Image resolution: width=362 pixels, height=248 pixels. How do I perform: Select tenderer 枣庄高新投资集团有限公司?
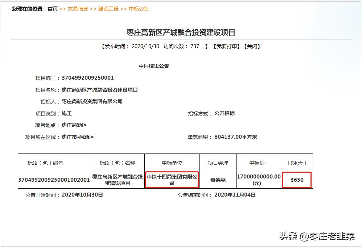(x=92, y=101)
